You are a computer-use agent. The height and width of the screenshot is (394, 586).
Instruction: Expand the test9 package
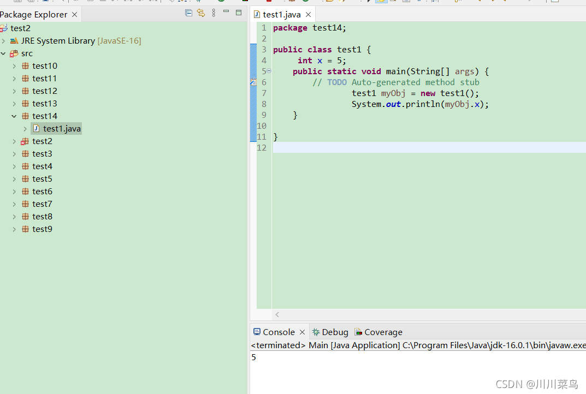point(14,229)
